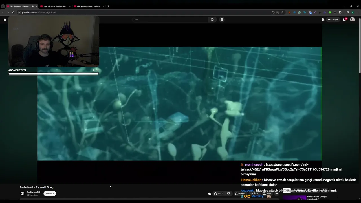Click the green NOX extension icon
361x203 pixels.
[330, 12]
